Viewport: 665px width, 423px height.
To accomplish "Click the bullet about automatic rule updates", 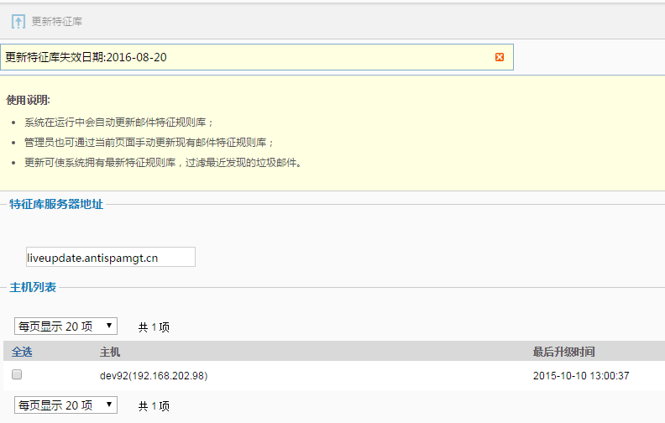I will pos(119,122).
